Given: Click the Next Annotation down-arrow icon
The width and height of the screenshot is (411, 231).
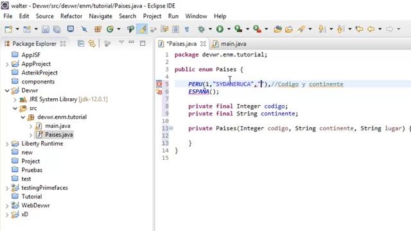Looking at the screenshot, I should (321, 29).
